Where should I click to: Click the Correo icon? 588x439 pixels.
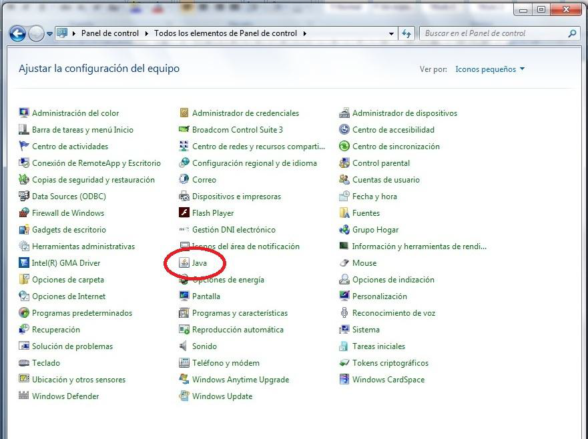(184, 180)
